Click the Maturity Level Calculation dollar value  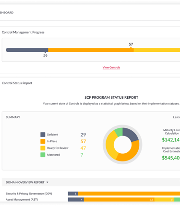(171, 140)
